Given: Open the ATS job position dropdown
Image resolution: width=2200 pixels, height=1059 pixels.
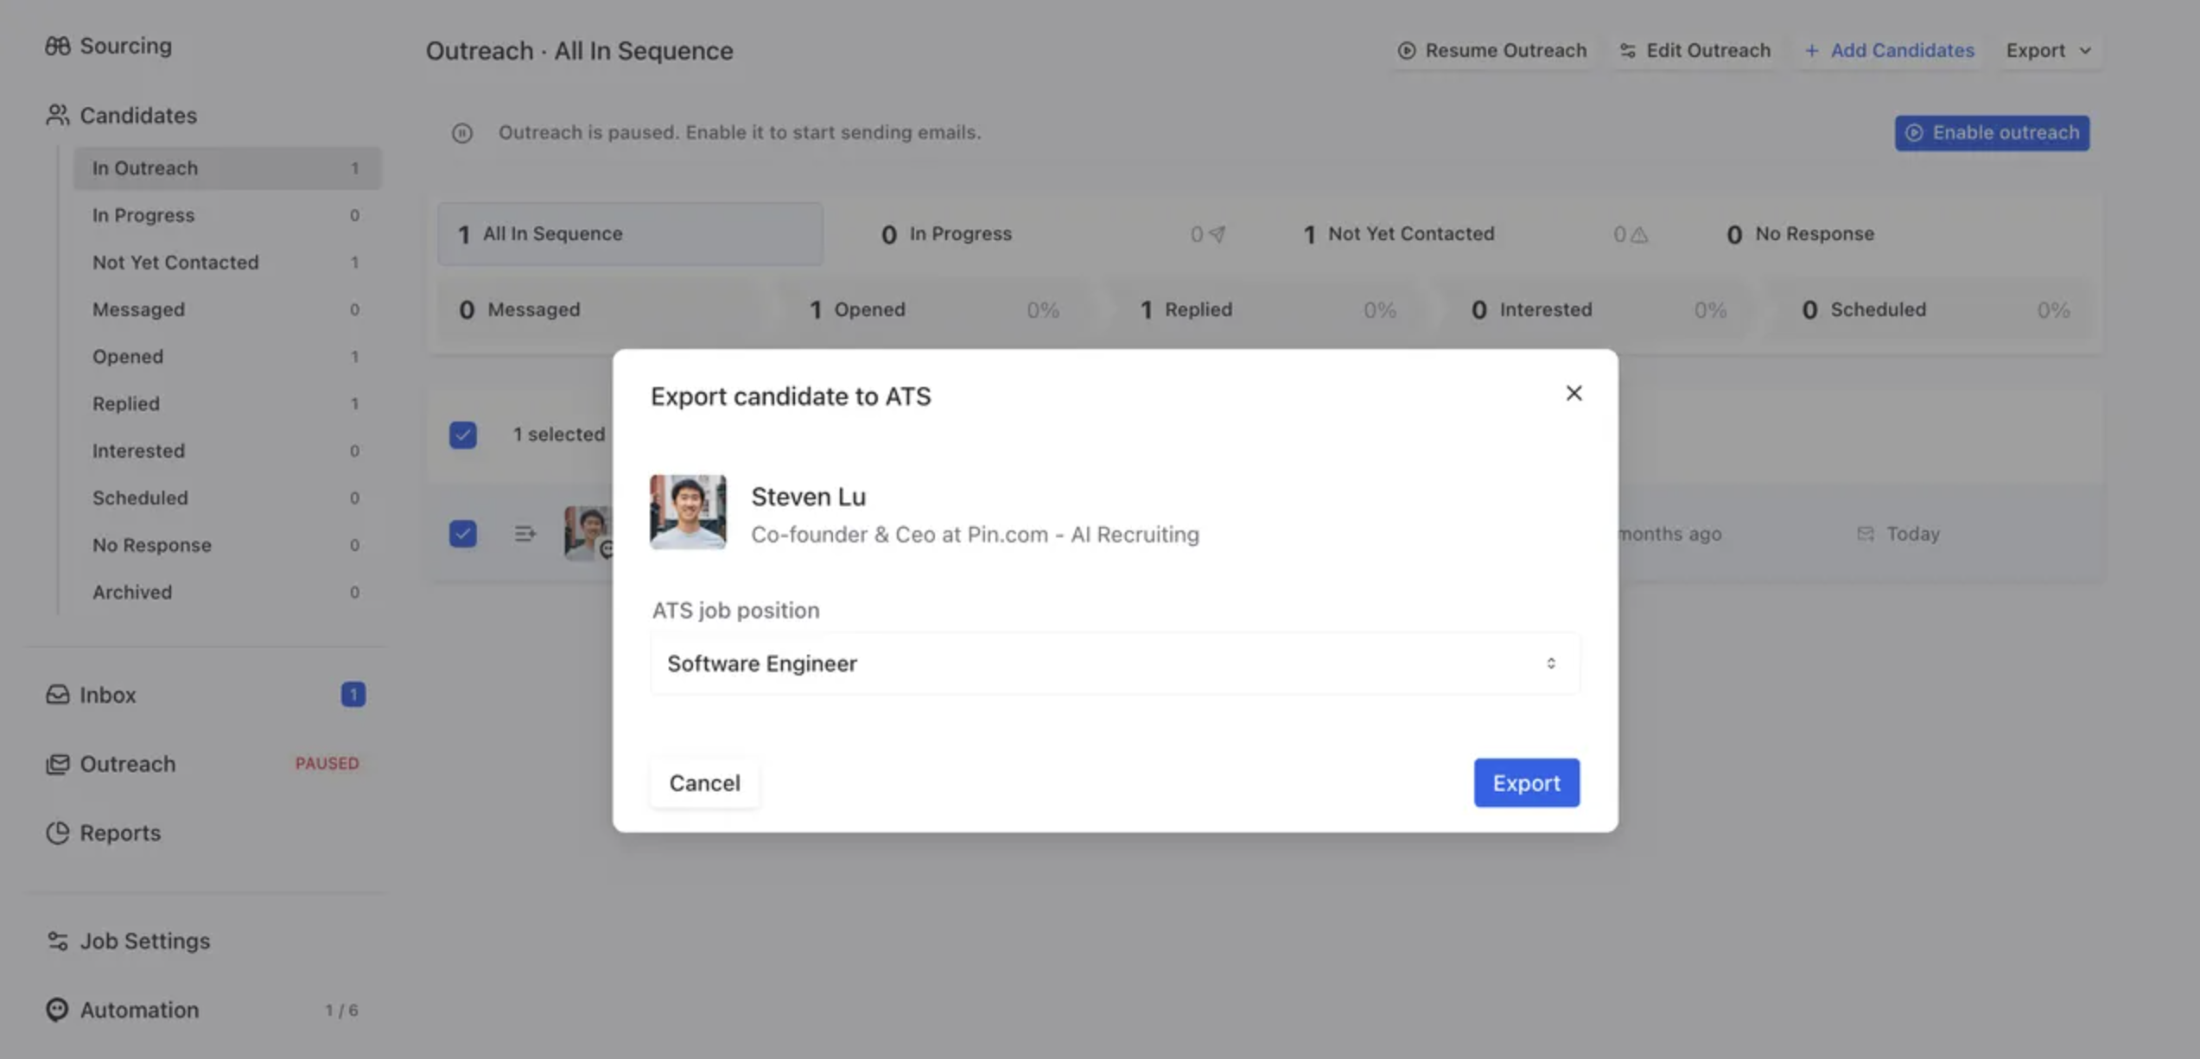Looking at the screenshot, I should [x=1114, y=663].
